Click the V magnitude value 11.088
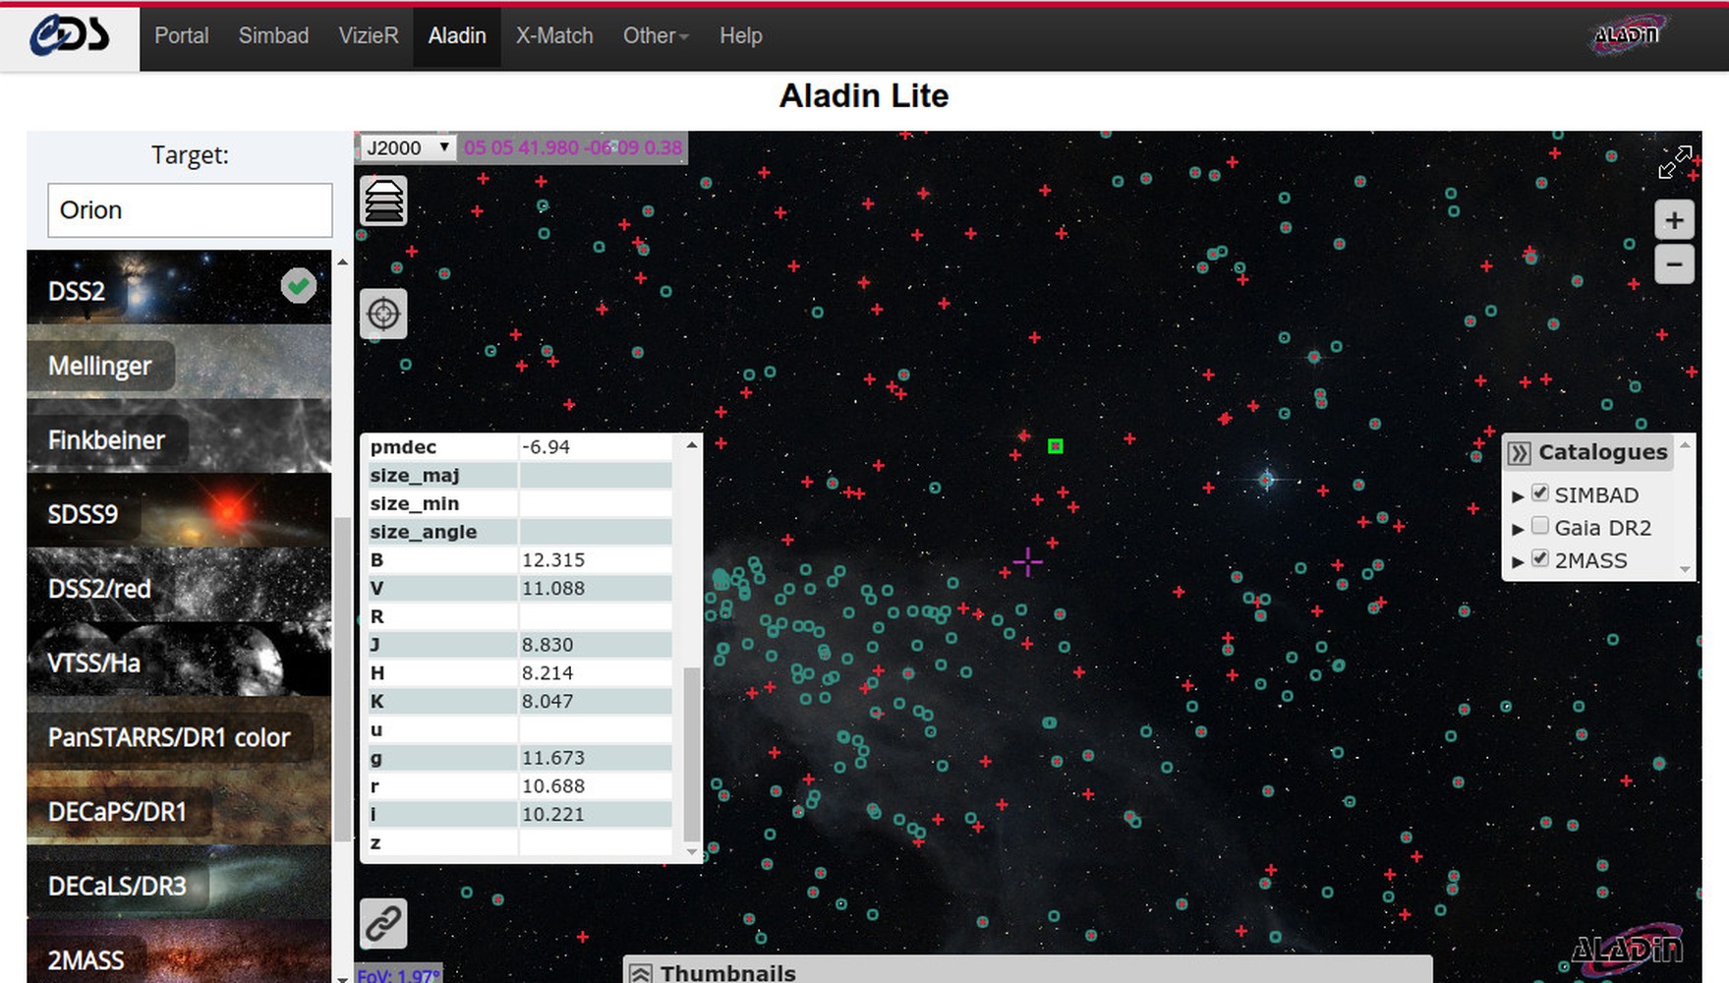The height and width of the screenshot is (983, 1729). click(x=553, y=589)
